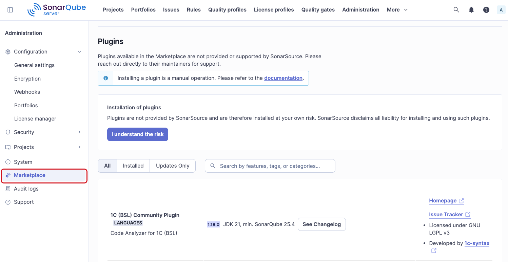This screenshot has width=508, height=262.
Task: Open help via the question mark icon
Action: tap(486, 9)
